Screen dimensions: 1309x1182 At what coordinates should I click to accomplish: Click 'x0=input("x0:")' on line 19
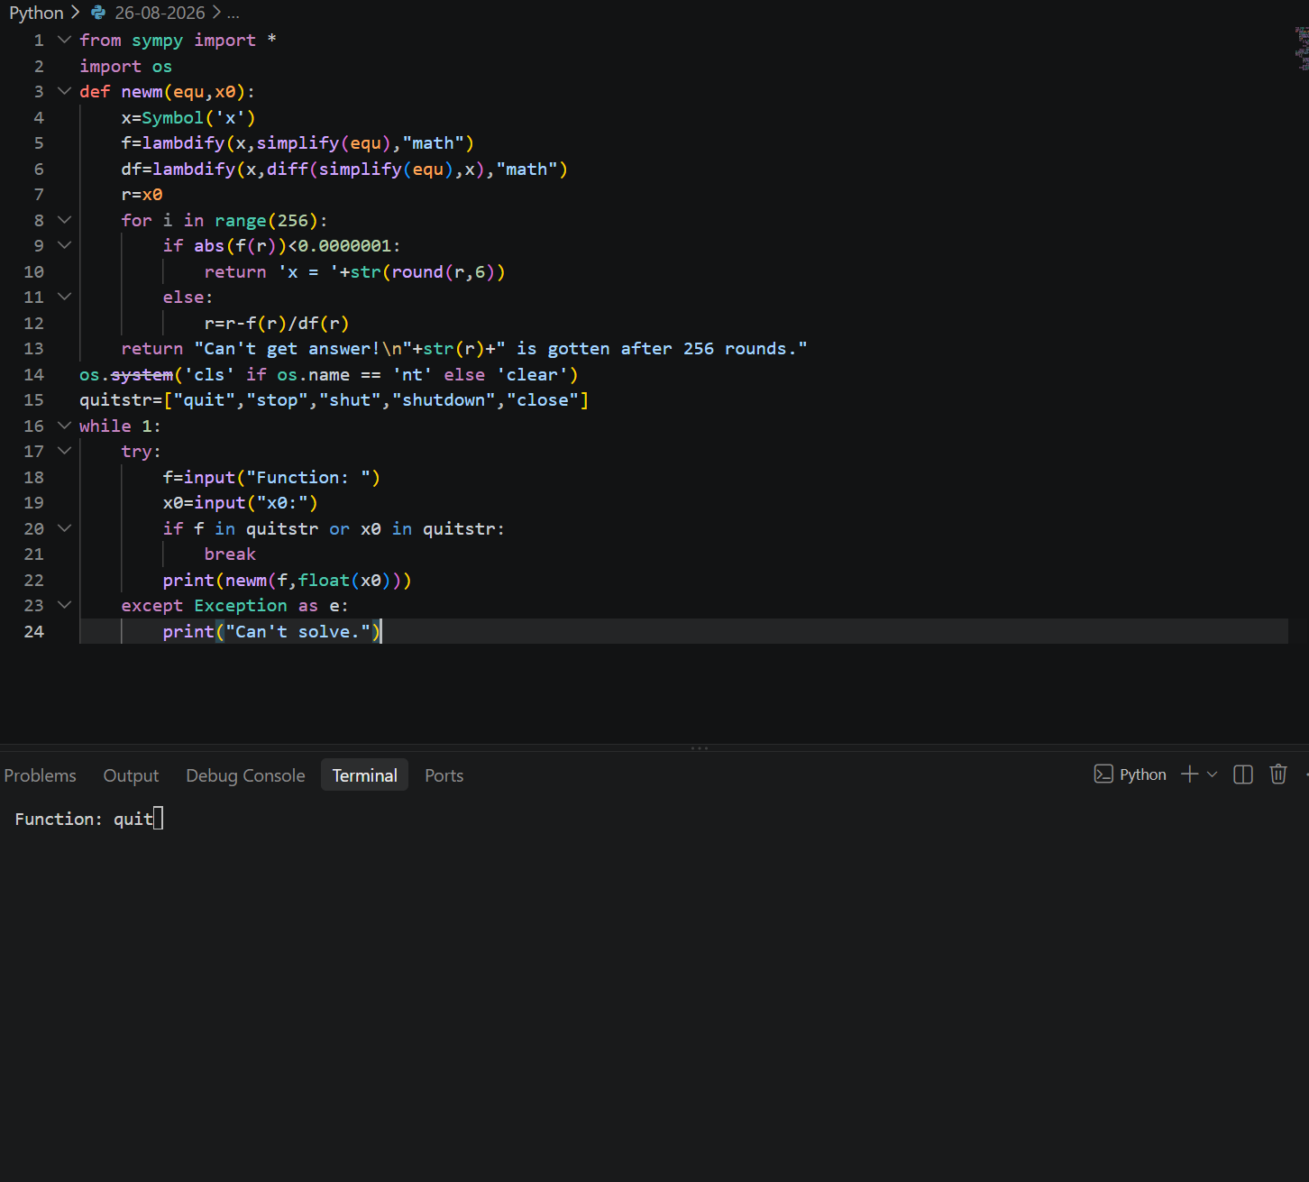[241, 503]
